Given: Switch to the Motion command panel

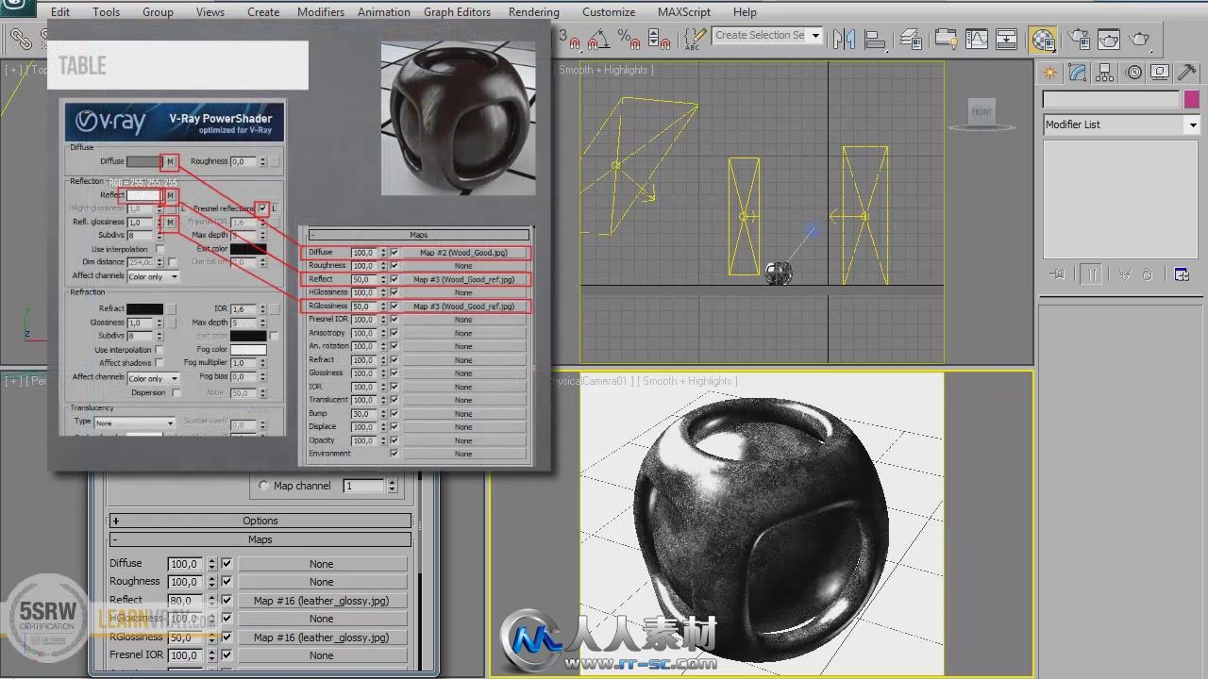Looking at the screenshot, I should (x=1133, y=74).
